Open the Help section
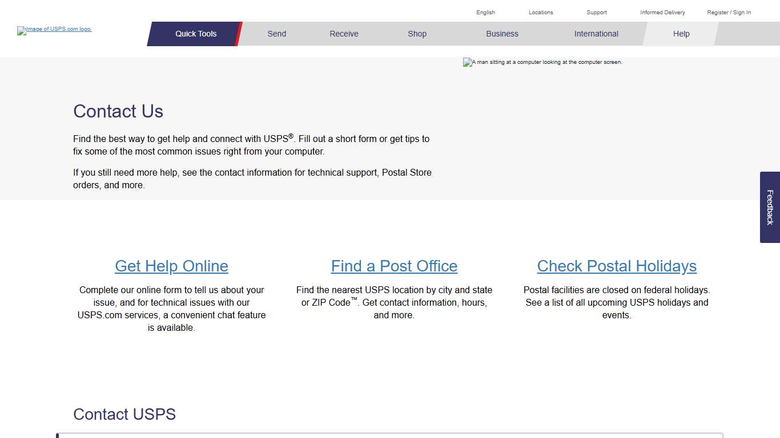 pyautogui.click(x=681, y=34)
